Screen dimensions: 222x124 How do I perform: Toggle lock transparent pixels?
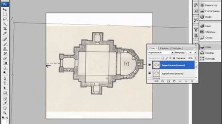tap(163, 58)
